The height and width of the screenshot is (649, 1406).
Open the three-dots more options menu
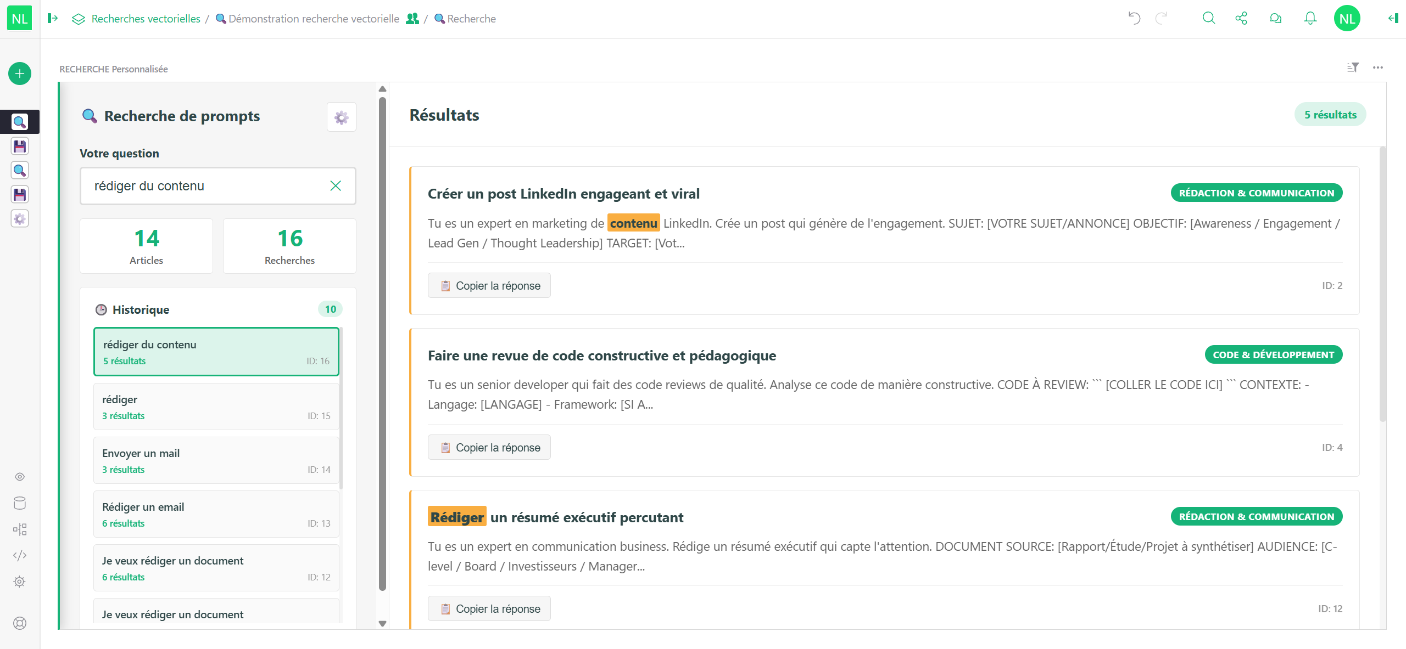(x=1378, y=67)
